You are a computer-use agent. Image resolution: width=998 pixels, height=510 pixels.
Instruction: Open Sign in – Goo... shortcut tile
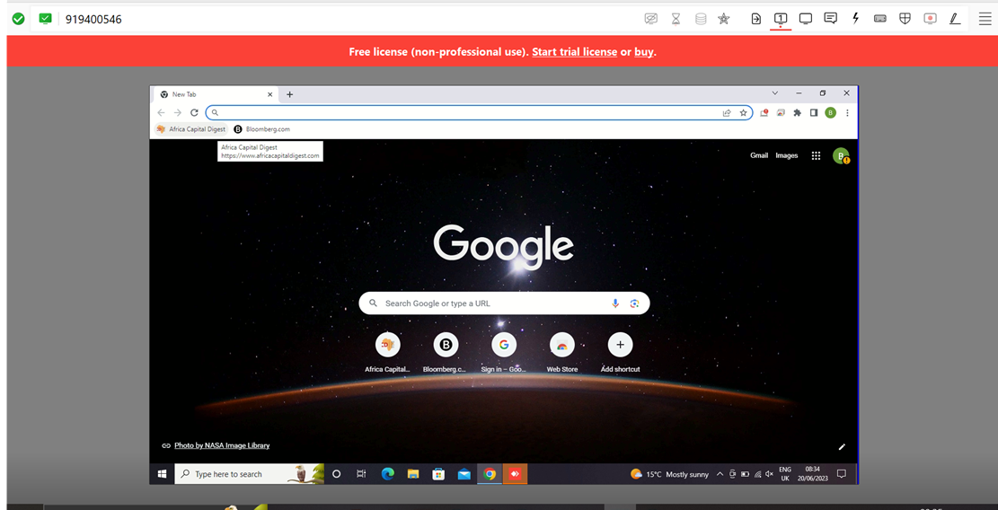[x=503, y=352]
